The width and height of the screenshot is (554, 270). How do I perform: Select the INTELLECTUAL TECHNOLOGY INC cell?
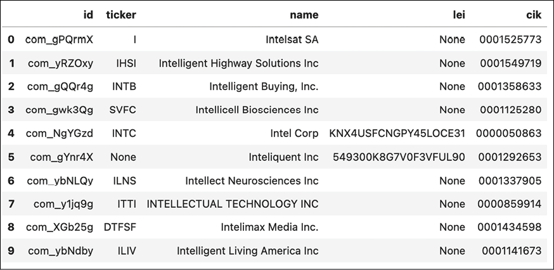tap(233, 204)
